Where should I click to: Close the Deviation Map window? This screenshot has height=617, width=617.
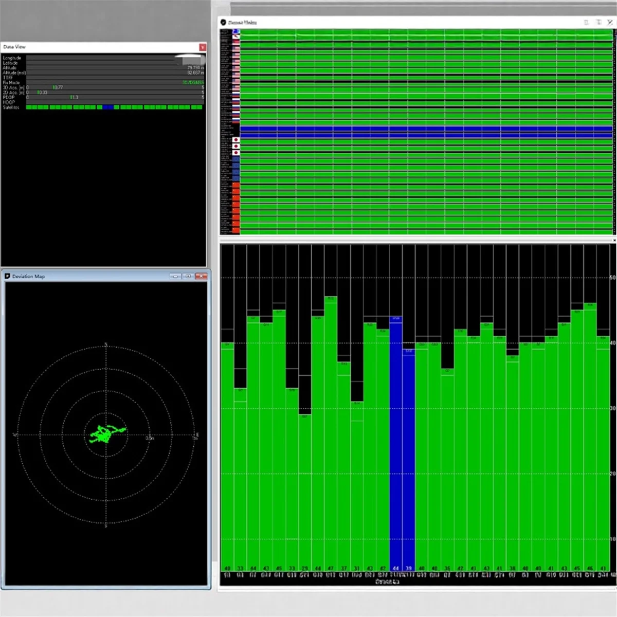coord(201,277)
